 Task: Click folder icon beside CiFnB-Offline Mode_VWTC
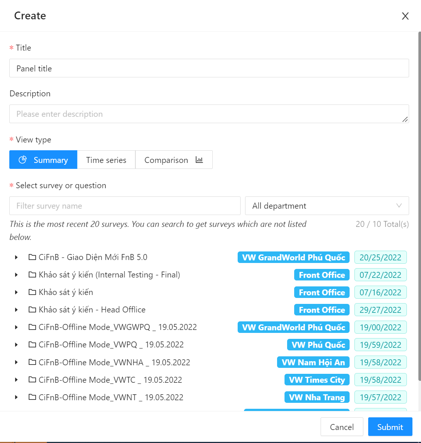(32, 380)
